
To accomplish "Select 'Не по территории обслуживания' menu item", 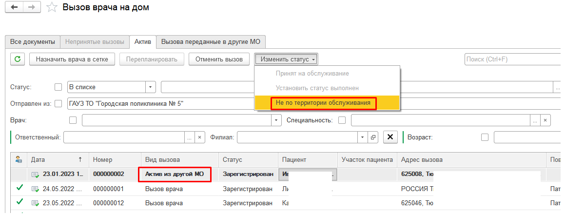I will [323, 103].
